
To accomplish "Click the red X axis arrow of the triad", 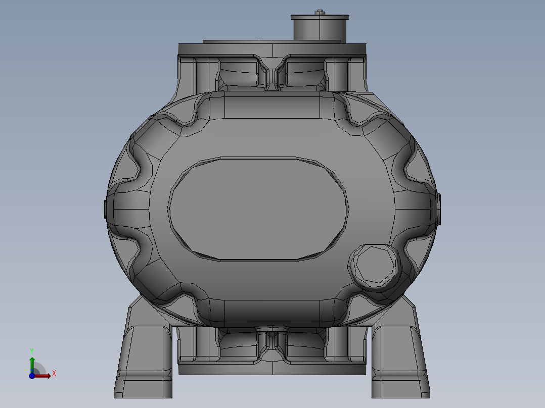I will click(42, 376).
